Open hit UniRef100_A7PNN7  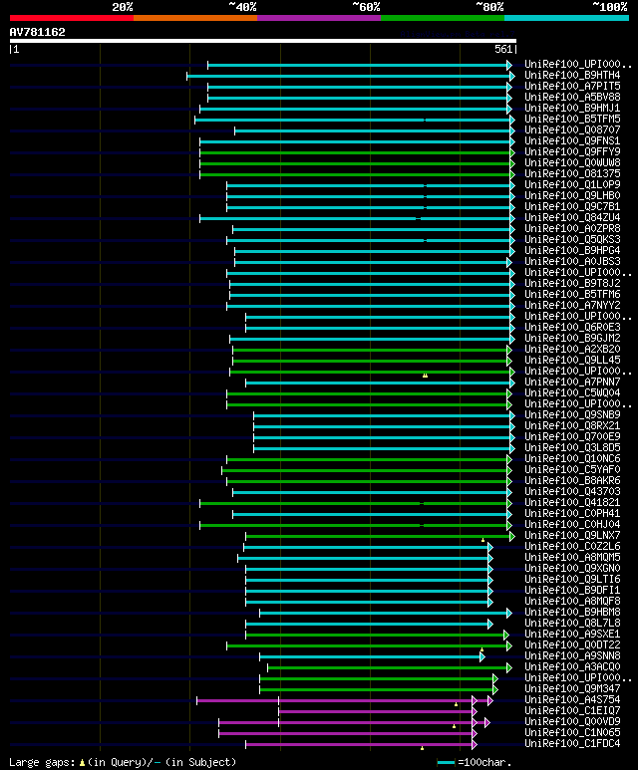tap(572, 382)
